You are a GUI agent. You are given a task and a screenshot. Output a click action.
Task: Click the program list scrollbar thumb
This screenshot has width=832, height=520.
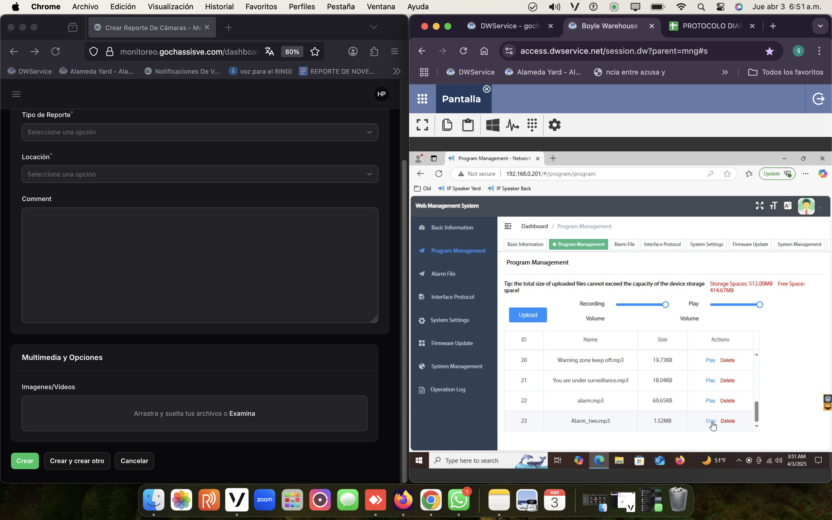756,411
